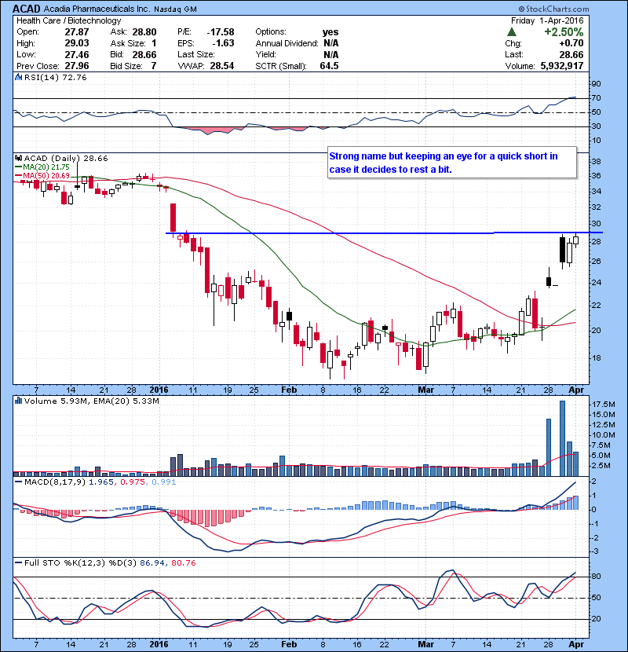Click the Prev Close value 27.96

pyautogui.click(x=77, y=66)
